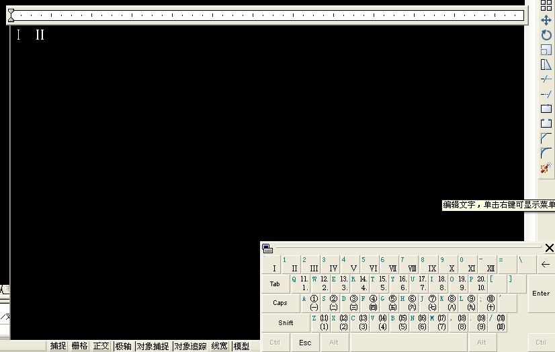Insert Roman numeral Ⅷ via key 7
This screenshot has height=352, width=555.
[409, 264]
